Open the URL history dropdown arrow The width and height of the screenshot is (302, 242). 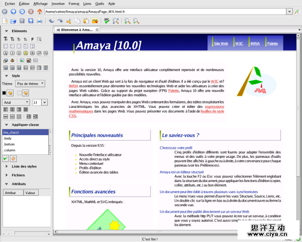pyautogui.click(x=289, y=12)
